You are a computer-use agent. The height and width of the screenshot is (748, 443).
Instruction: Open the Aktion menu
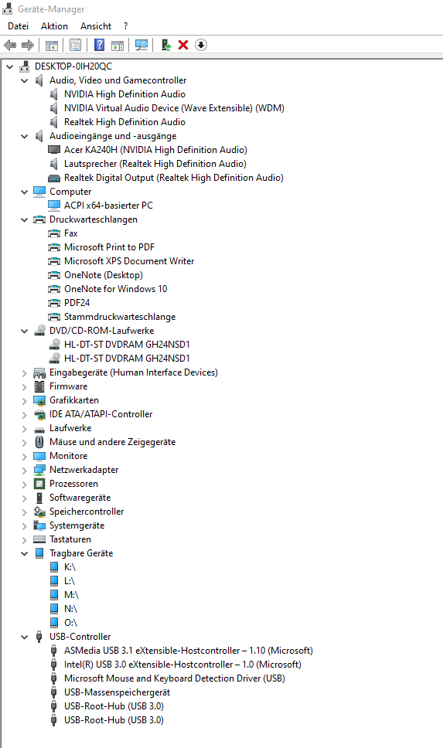54,26
